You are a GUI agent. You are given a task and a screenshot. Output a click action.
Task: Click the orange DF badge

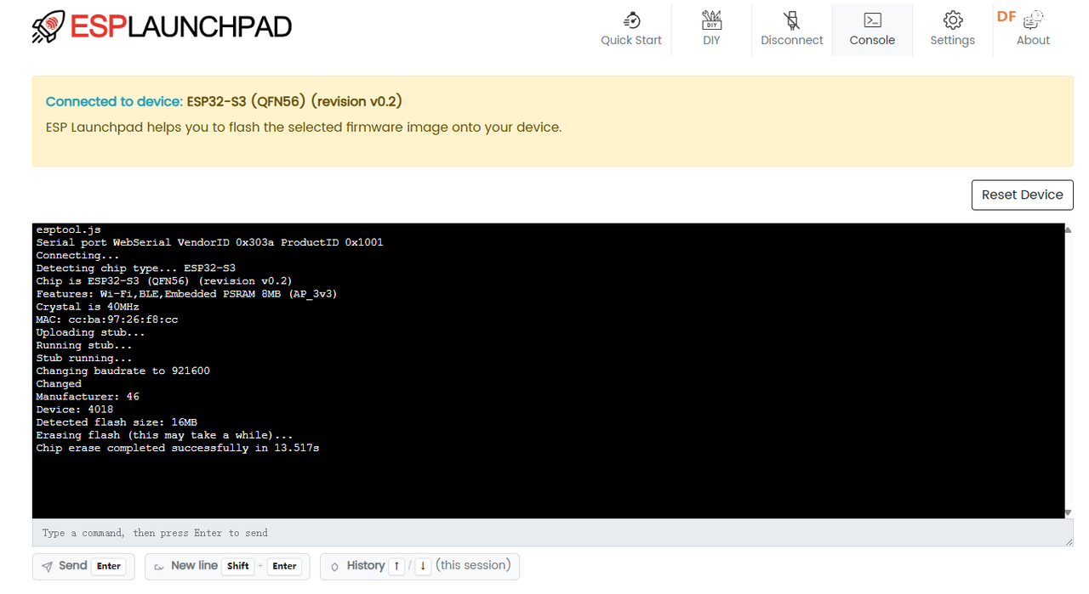[x=1006, y=16]
